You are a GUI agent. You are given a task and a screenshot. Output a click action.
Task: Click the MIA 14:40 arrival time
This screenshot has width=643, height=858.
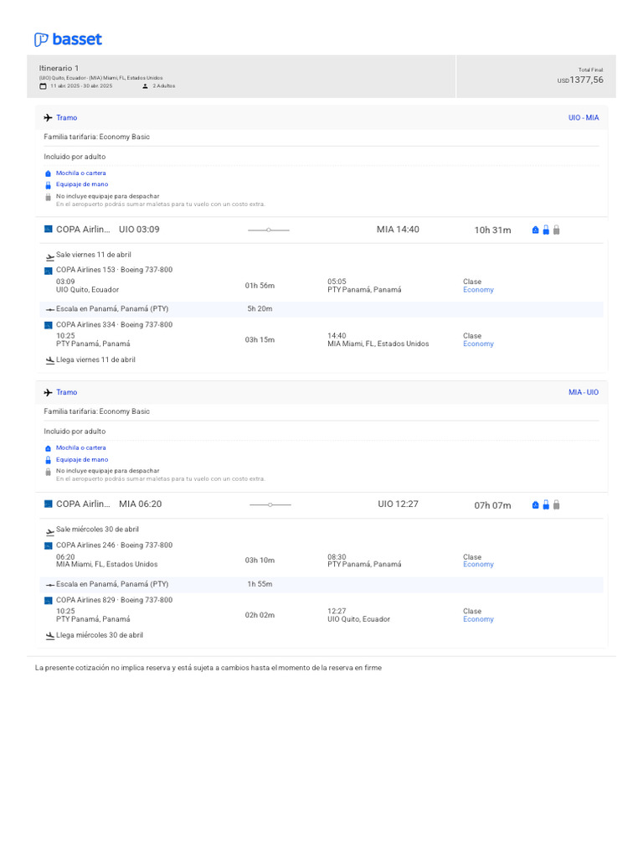tap(398, 230)
